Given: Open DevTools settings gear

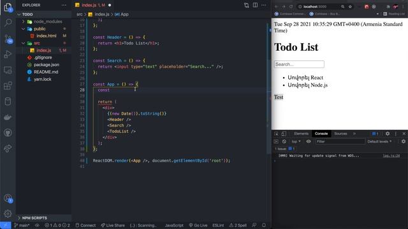Looking at the screenshot, I should tap(388, 134).
